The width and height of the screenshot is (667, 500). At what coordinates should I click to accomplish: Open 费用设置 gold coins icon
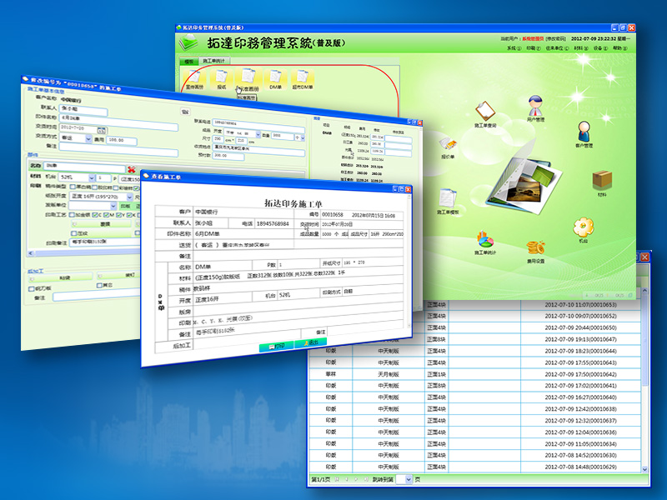pyautogui.click(x=536, y=248)
